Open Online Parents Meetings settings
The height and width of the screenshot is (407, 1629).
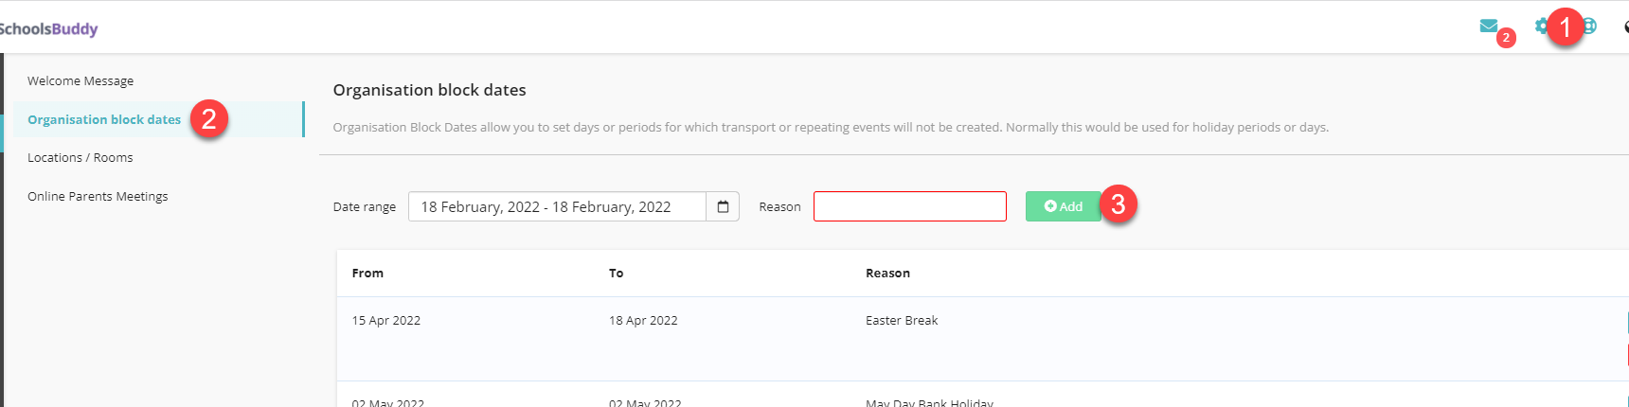coord(98,196)
